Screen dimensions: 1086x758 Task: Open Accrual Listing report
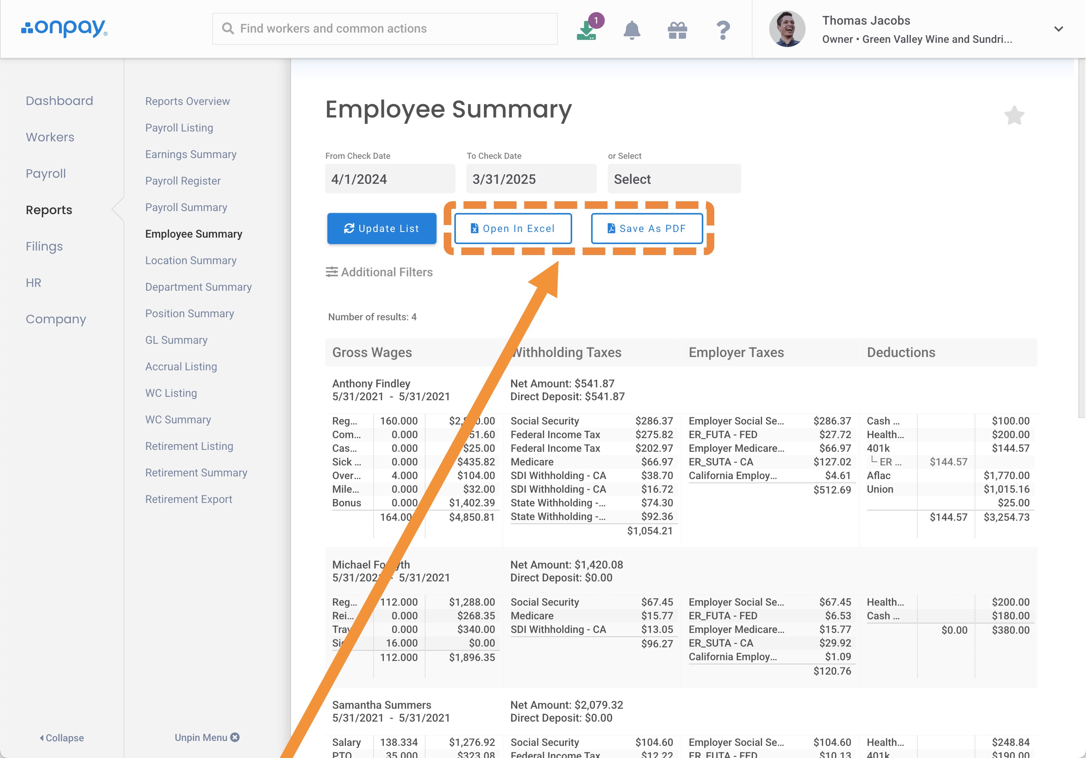(x=181, y=366)
